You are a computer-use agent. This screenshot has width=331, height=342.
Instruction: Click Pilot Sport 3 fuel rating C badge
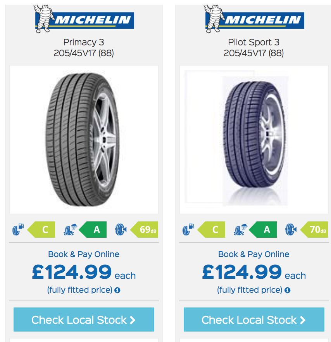pyautogui.click(x=214, y=230)
